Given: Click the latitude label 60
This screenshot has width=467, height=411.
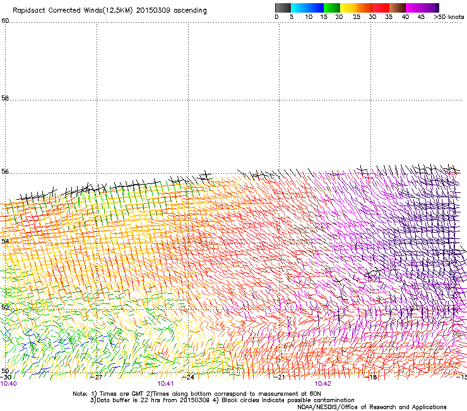Looking at the screenshot, I should click(5, 21).
